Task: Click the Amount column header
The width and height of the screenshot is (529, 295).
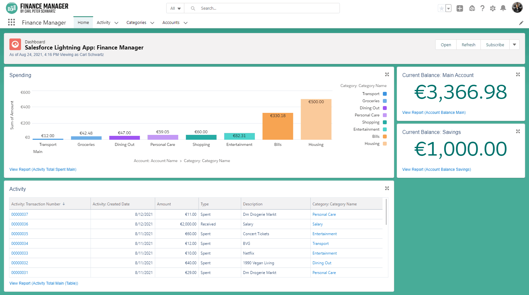Action: (x=177, y=204)
